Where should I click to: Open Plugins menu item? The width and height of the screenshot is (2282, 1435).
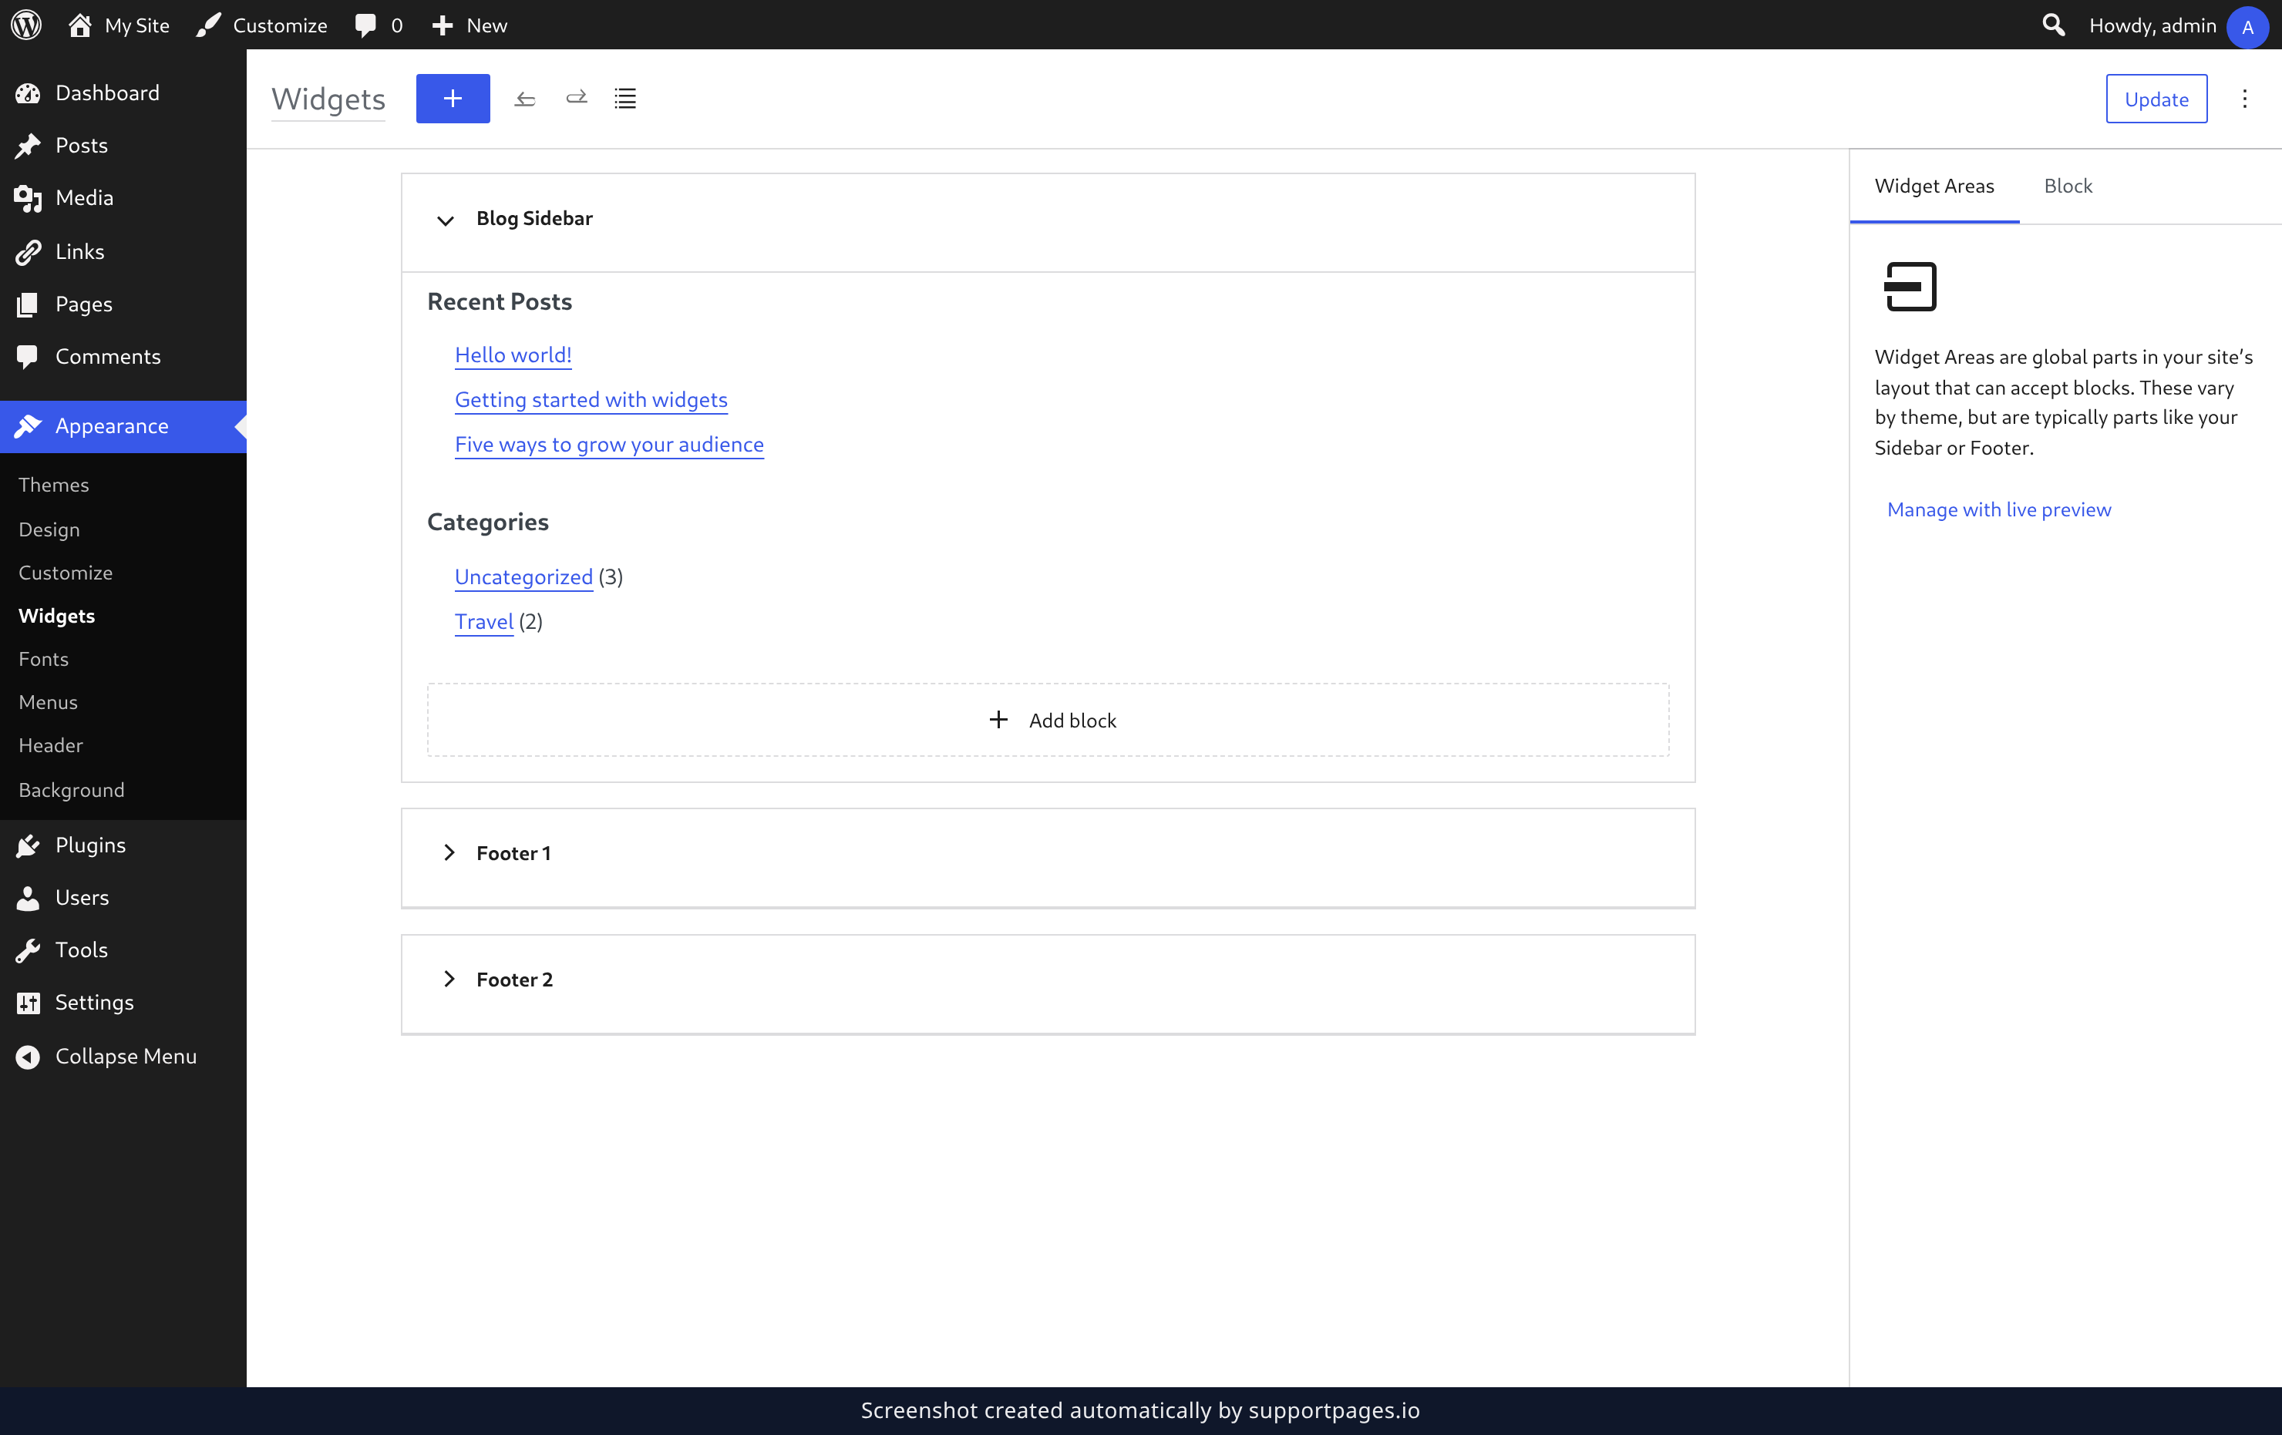click(x=123, y=845)
